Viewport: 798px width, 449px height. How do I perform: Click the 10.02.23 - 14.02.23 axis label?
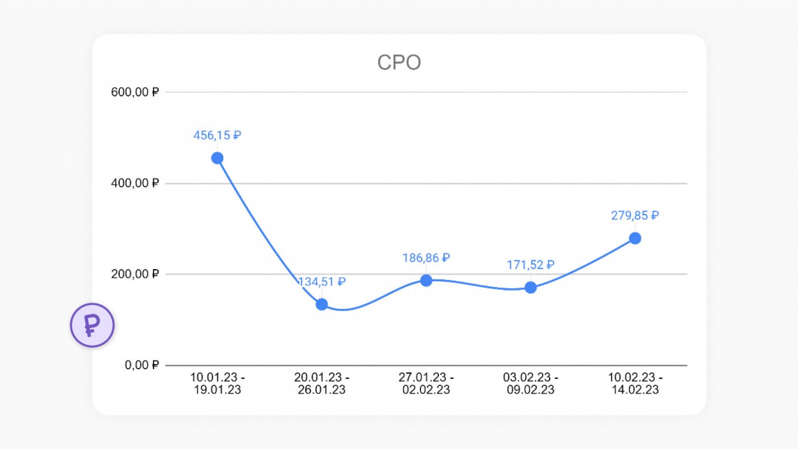[x=635, y=383]
